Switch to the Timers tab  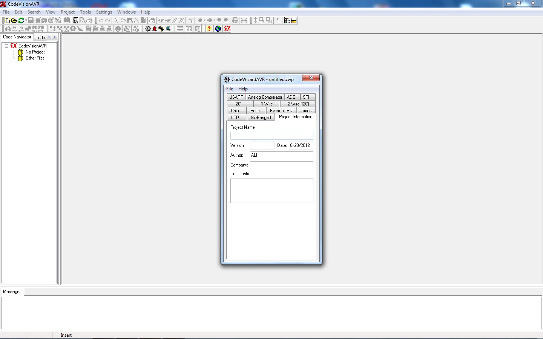[x=306, y=111]
